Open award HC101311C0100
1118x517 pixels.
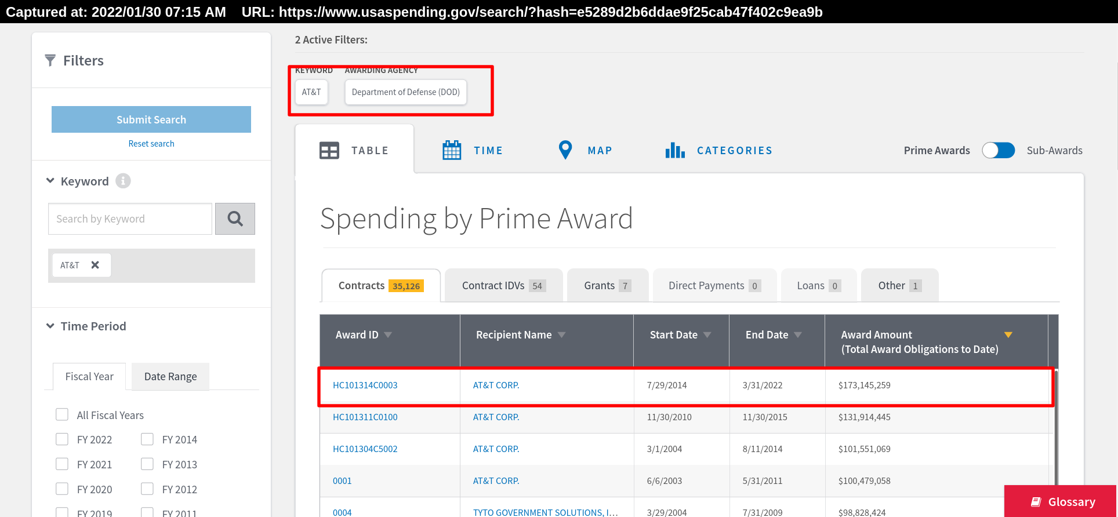365,417
